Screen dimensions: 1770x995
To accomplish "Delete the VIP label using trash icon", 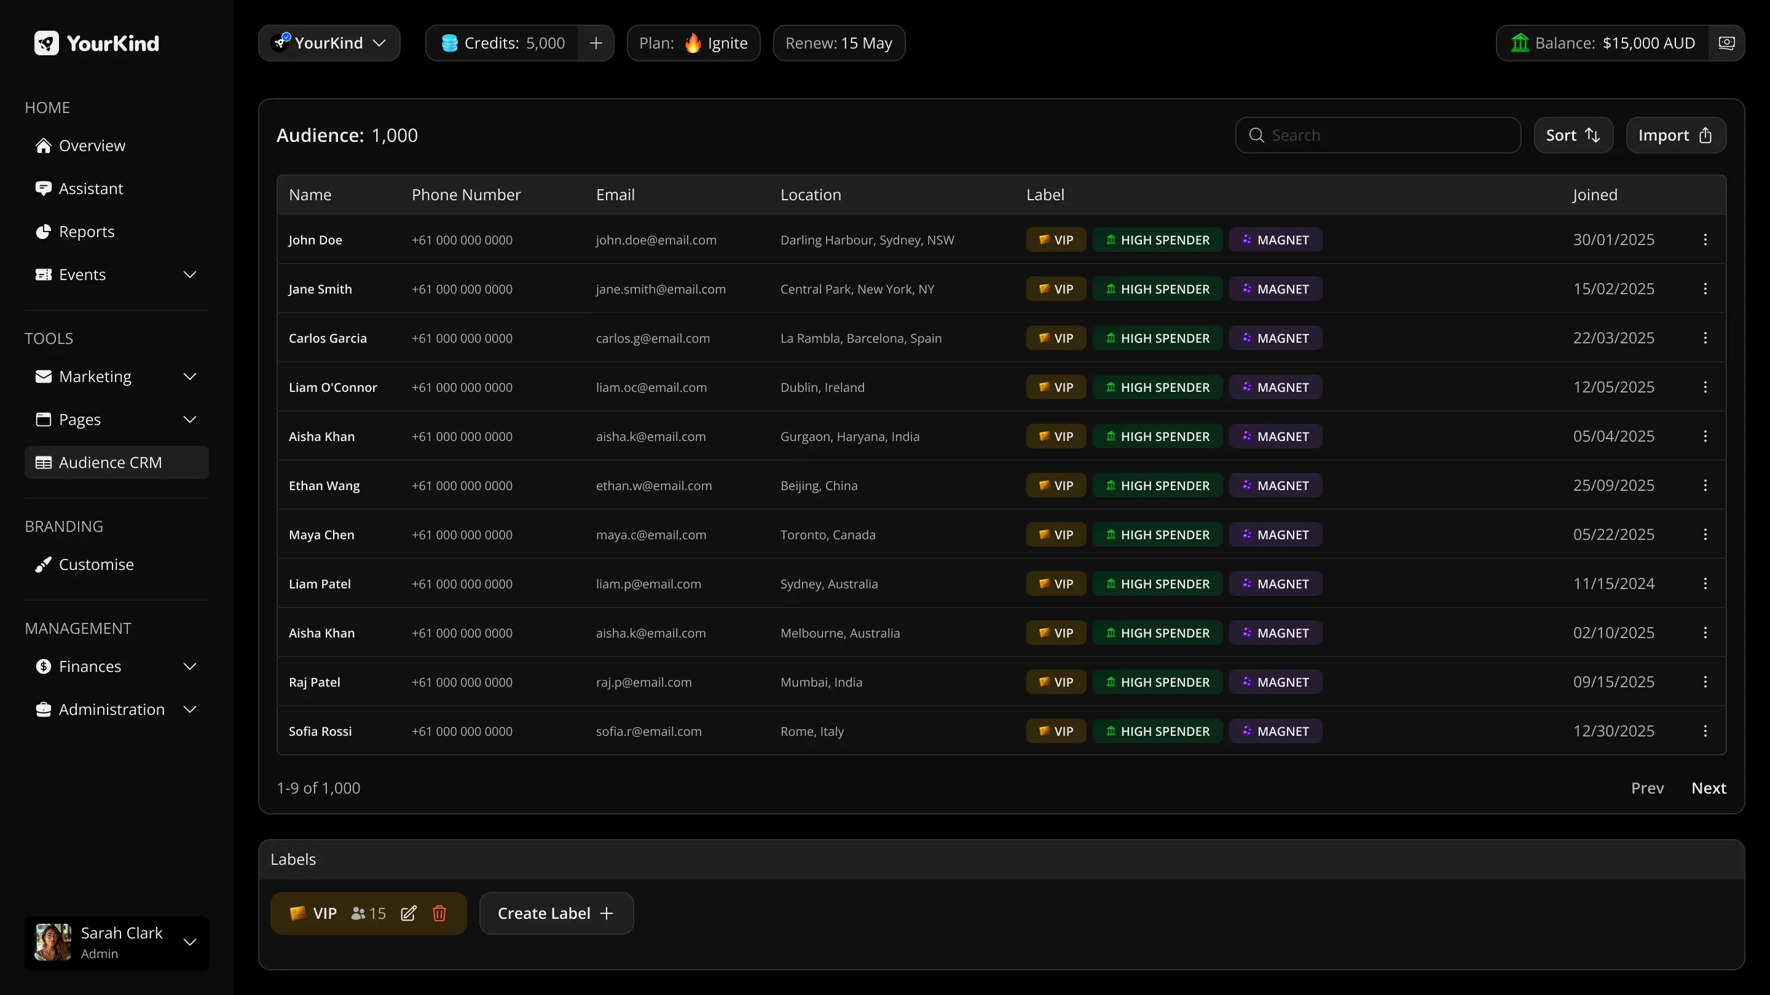I will [x=440, y=913].
